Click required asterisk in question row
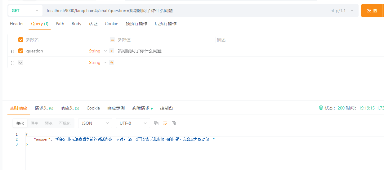Screen dimensions: 384x170 coord(112,51)
